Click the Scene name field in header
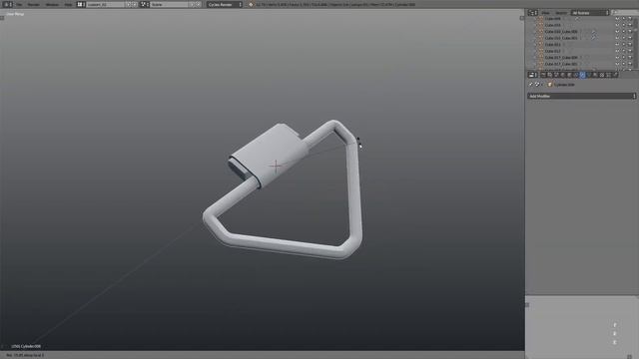This screenshot has height=359, width=639. (x=170, y=4)
